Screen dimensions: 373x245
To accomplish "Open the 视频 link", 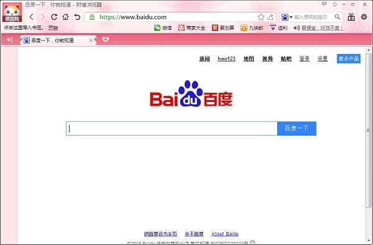I will tap(267, 58).
